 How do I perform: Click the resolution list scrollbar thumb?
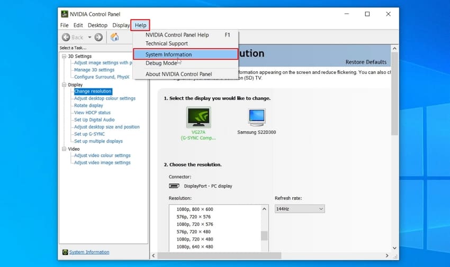264,236
